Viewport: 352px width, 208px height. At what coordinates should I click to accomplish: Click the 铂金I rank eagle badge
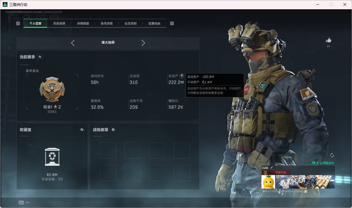click(52, 89)
